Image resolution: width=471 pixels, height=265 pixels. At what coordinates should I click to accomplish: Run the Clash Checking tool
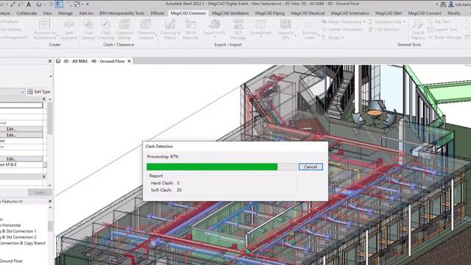(x=105, y=29)
